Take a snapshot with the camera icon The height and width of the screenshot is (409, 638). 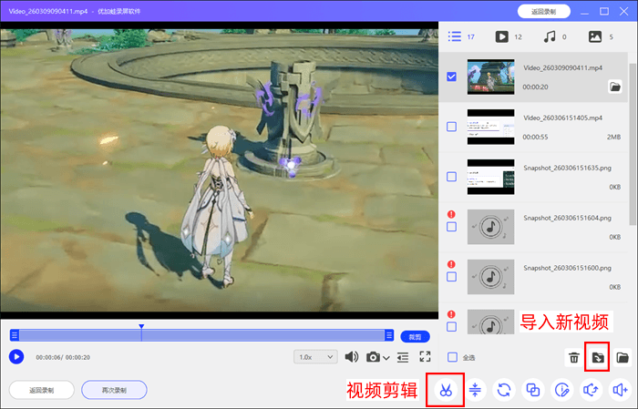(373, 357)
